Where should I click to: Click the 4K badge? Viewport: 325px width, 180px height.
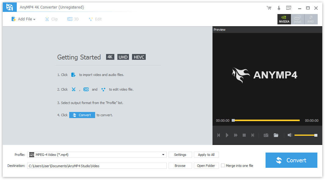(x=110, y=57)
